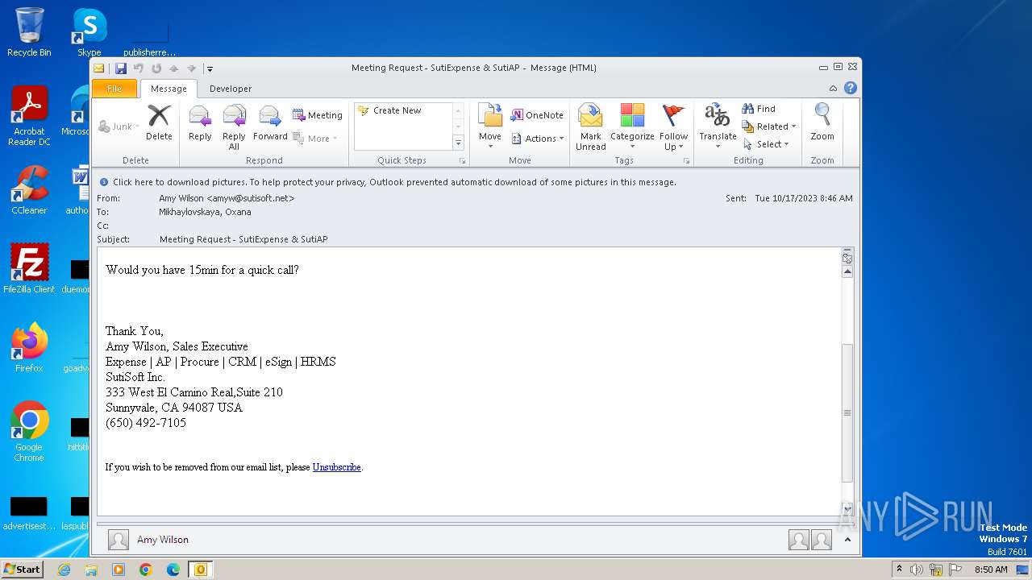This screenshot has height=580, width=1032.
Task: Click the Unsubscribe link
Action: 336,467
